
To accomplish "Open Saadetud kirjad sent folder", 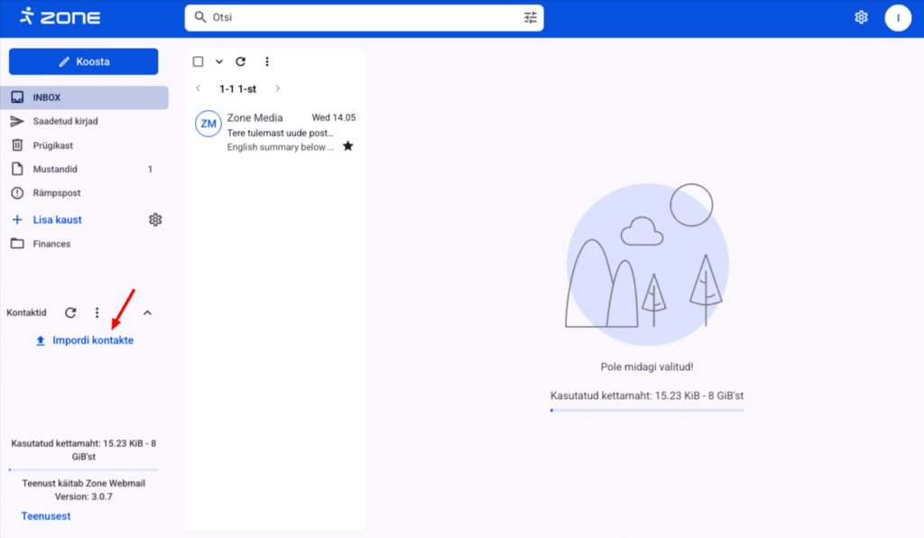I will point(66,121).
